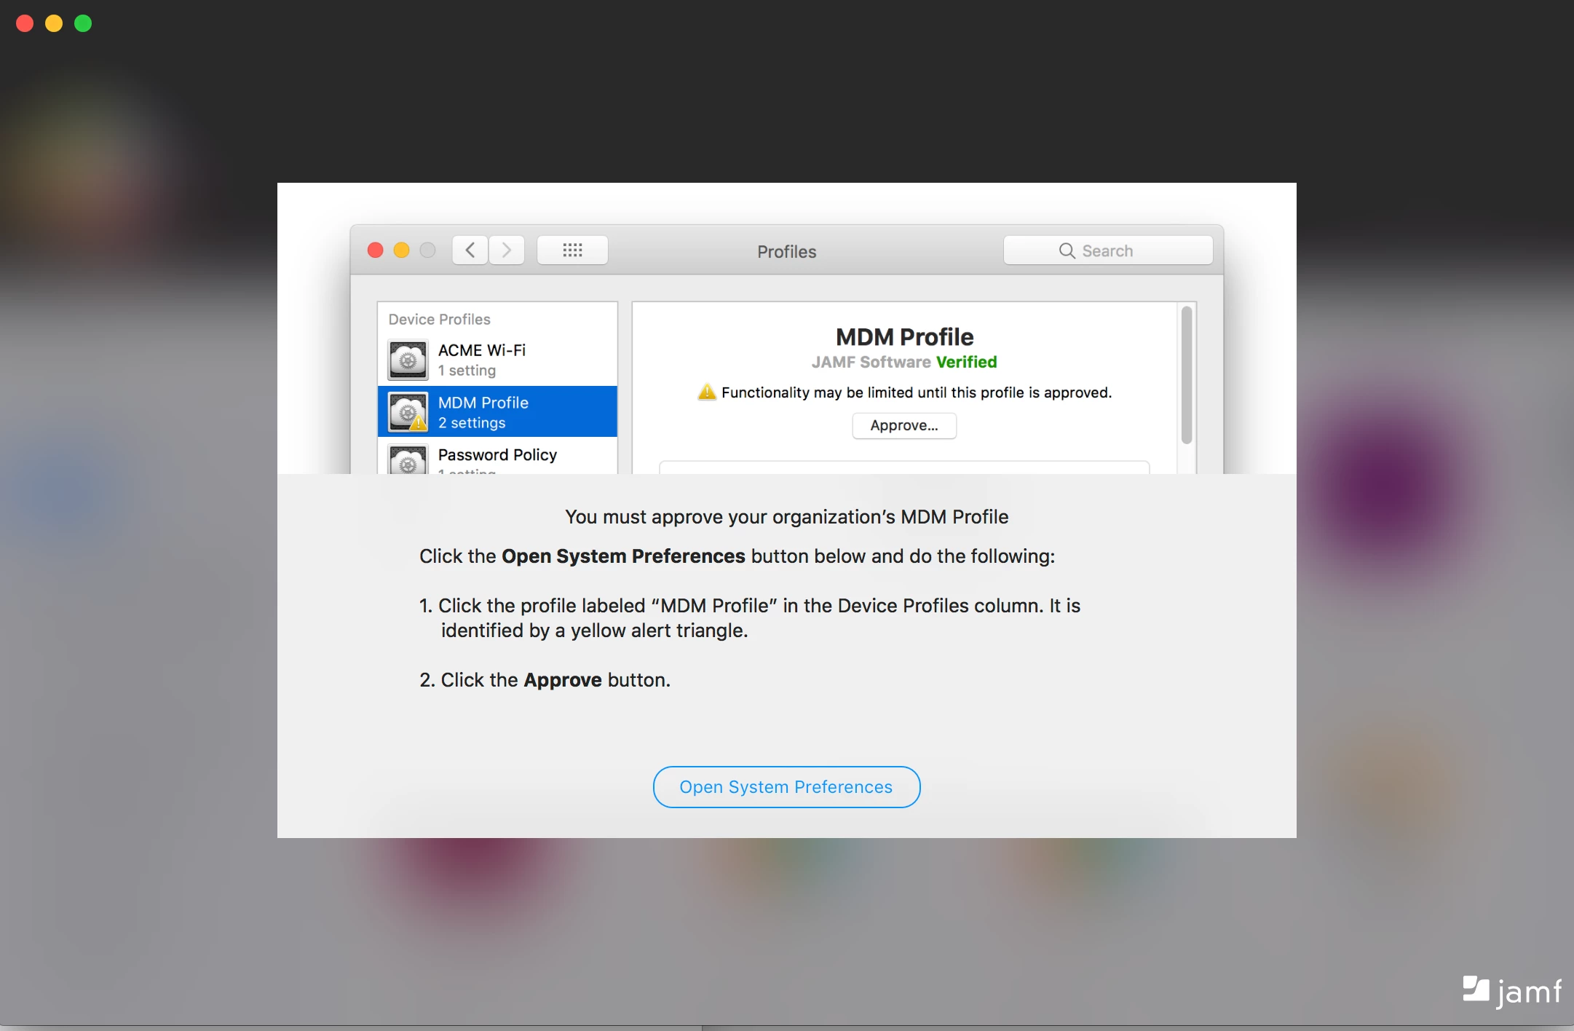The image size is (1574, 1031).
Task: Select the MDM Profile gear icon
Action: [408, 411]
